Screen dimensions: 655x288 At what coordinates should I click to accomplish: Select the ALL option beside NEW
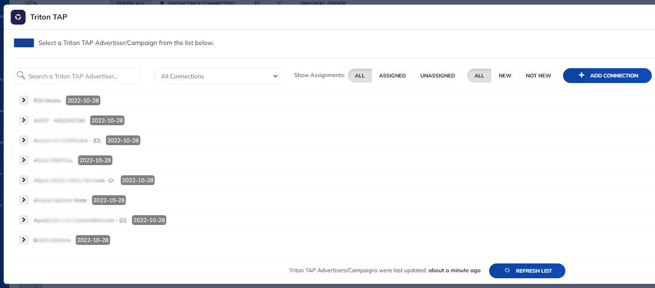click(479, 76)
